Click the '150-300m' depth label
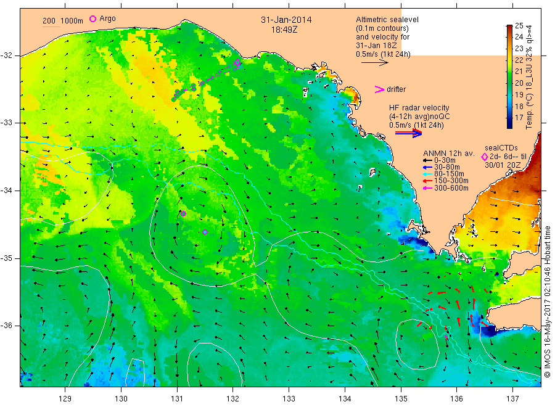 [x=451, y=181]
